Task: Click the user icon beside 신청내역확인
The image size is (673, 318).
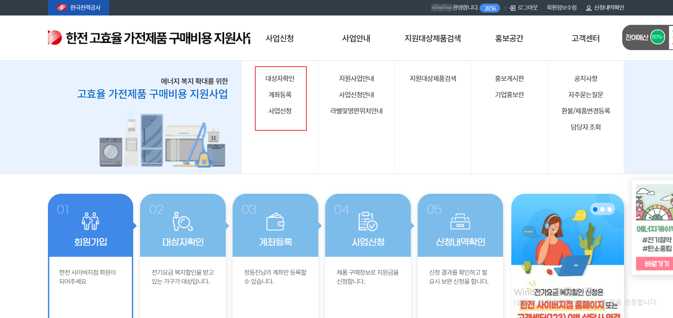Action: pos(589,8)
